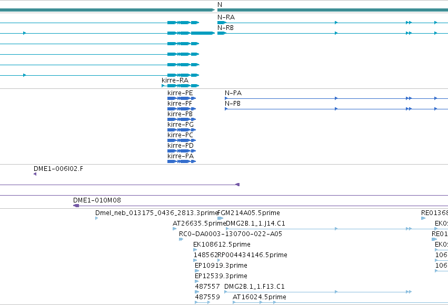Click the DME1-010M08 purple arrow glyph
Screen dimensions: 448x305
76,206
